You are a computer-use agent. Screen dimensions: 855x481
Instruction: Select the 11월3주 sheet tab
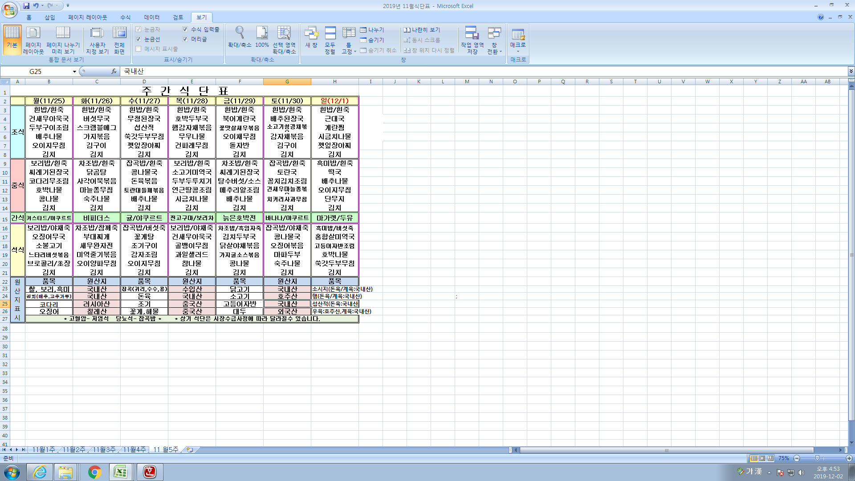(x=104, y=450)
